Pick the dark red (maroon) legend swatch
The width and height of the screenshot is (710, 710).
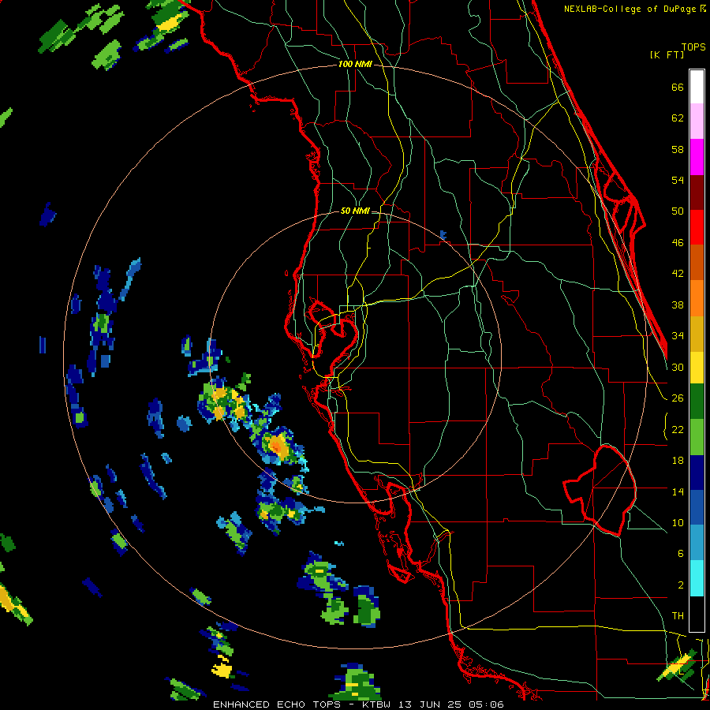pyautogui.click(x=697, y=193)
